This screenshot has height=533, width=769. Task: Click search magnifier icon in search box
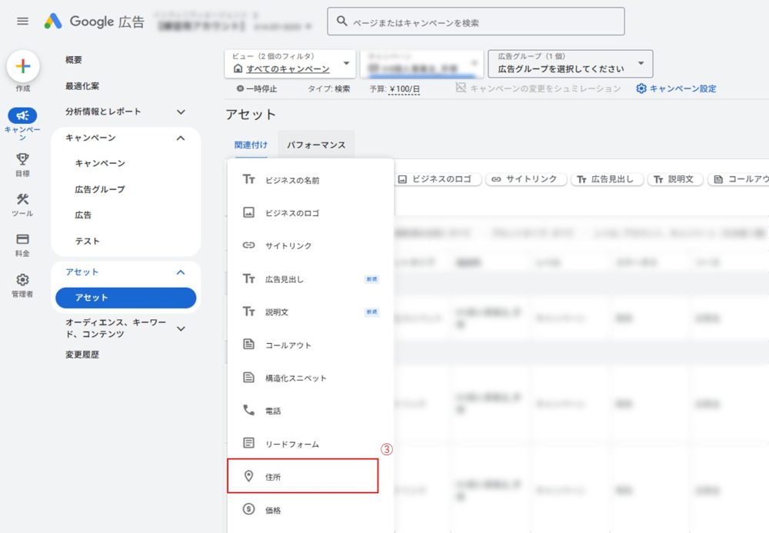click(342, 21)
